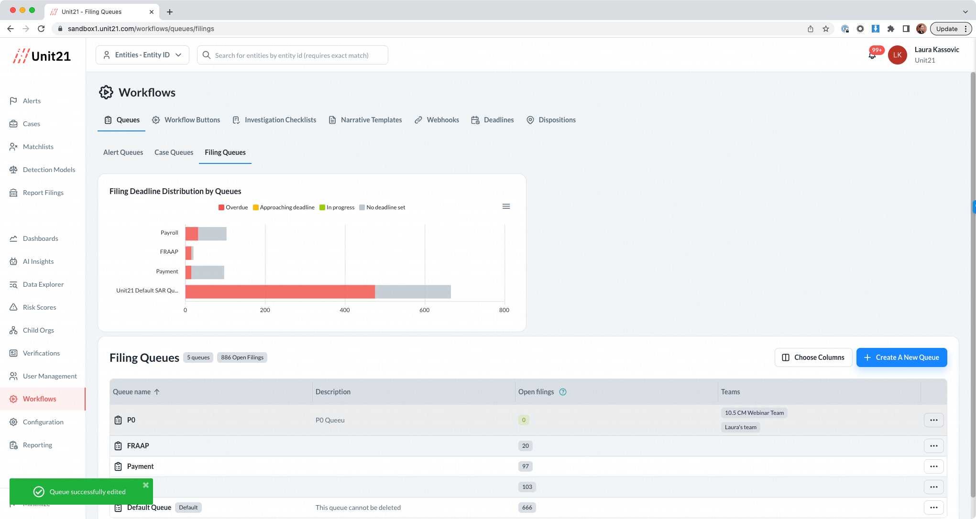The height and width of the screenshot is (519, 976).
Task: Open three-dot menu for Payment queue
Action: click(x=933, y=466)
